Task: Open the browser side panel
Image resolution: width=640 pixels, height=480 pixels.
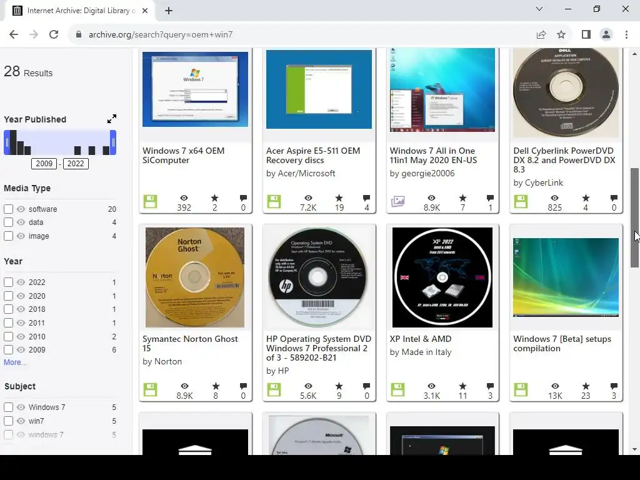Action: 586,35
